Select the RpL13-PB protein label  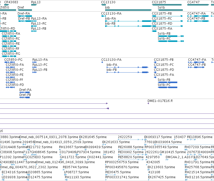coord(40,70)
